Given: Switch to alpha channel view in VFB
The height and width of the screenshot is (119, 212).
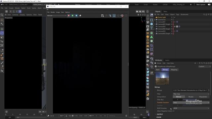Looking at the screenshot, I should point(80,16).
